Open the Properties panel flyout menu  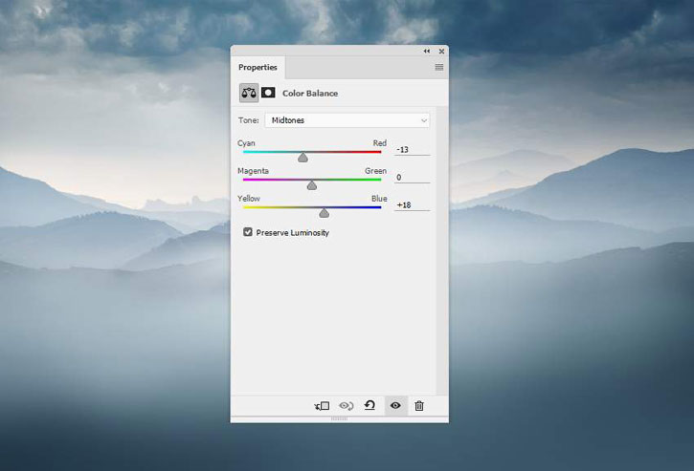pos(439,67)
